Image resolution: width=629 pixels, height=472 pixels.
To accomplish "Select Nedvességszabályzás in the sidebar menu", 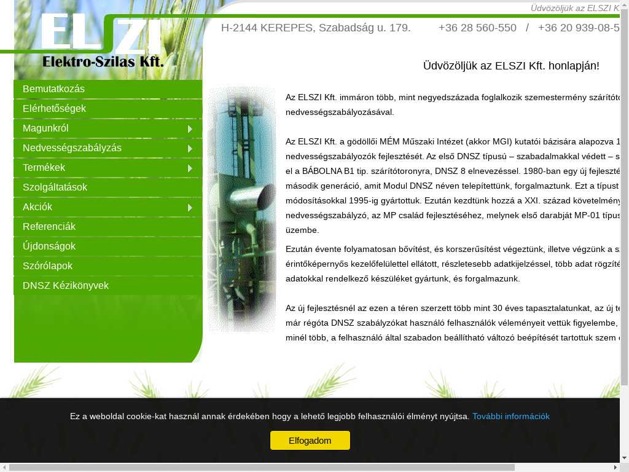I will pyautogui.click(x=108, y=148).
